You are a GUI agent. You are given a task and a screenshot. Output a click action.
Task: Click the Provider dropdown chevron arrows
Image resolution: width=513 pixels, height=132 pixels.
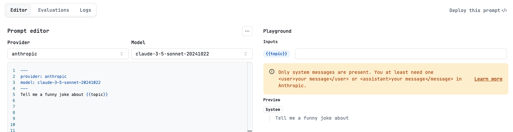click(122, 54)
